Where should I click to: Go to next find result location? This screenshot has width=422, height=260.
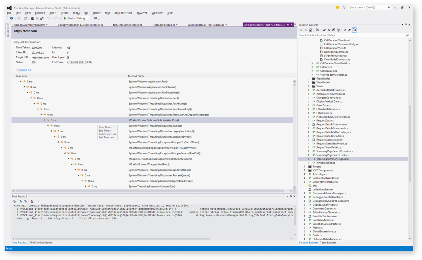25,201
